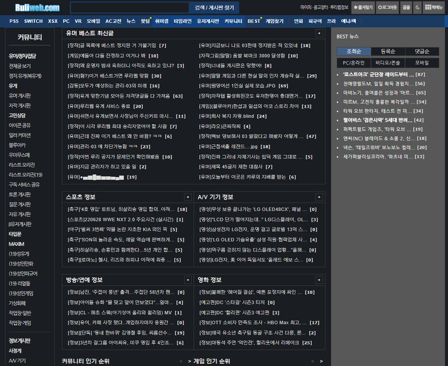
Task: Expand 스포츠 정보 plus button
Action: [188, 197]
